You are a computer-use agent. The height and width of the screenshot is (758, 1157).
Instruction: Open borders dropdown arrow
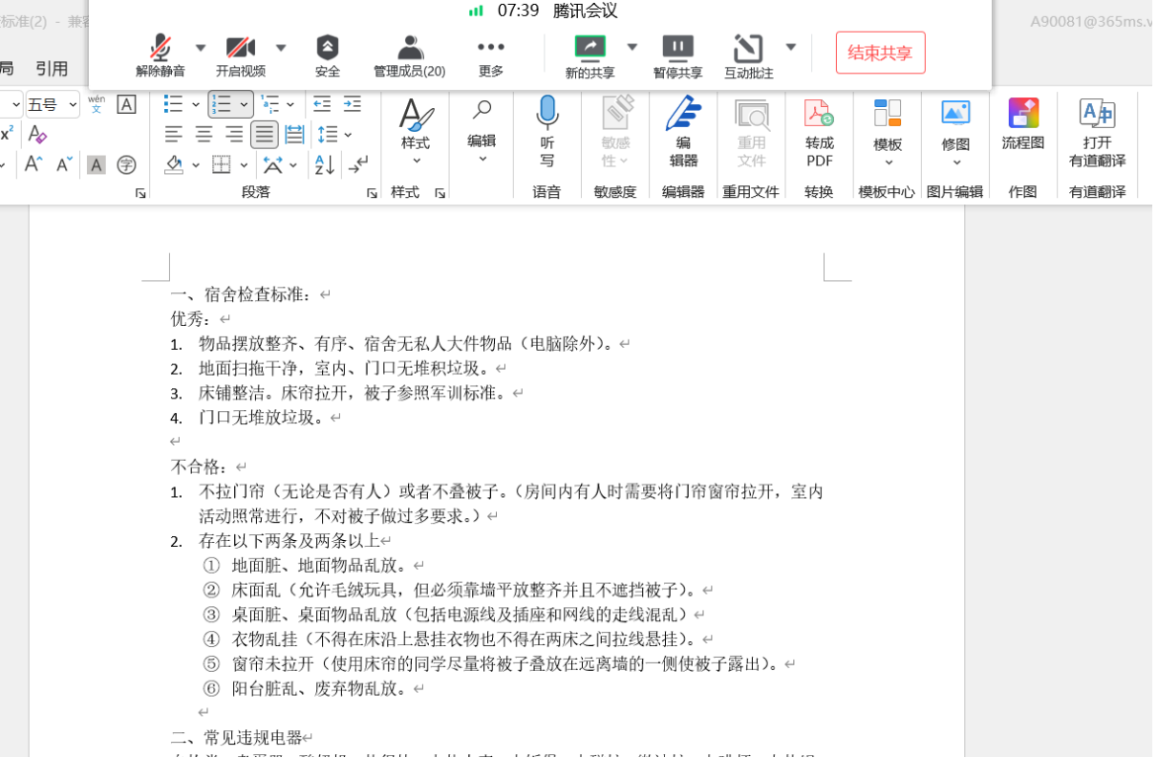pyautogui.click(x=243, y=165)
